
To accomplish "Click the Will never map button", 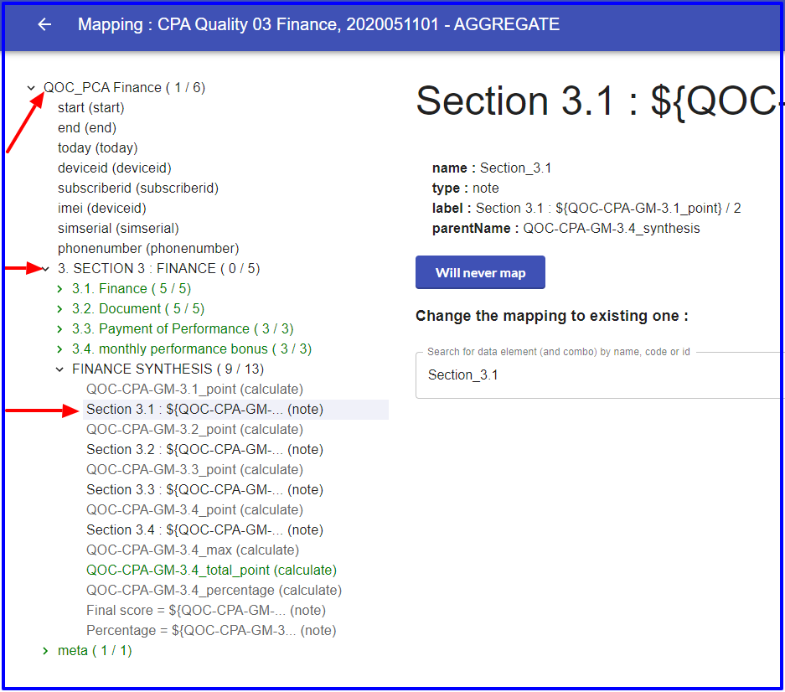I will pos(480,272).
